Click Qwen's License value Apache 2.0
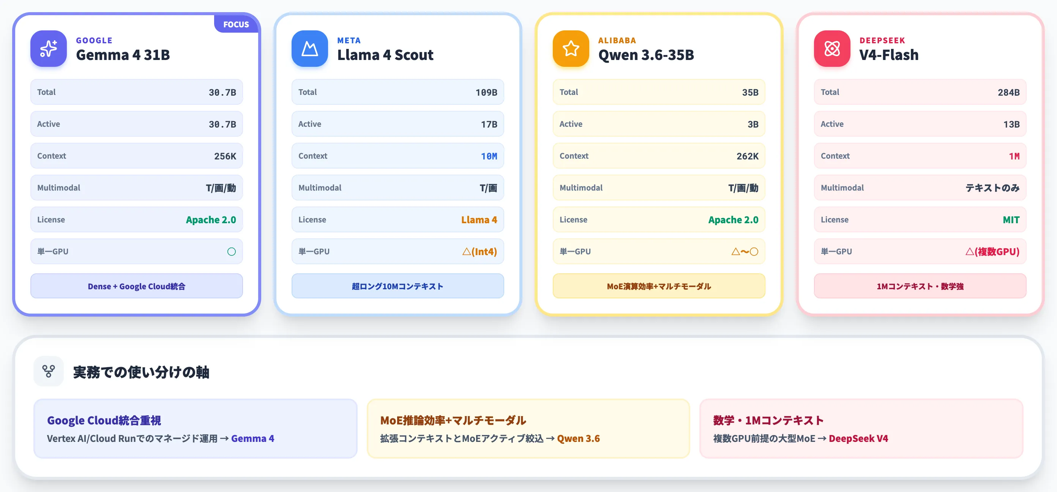This screenshot has width=1057, height=492. click(x=733, y=219)
